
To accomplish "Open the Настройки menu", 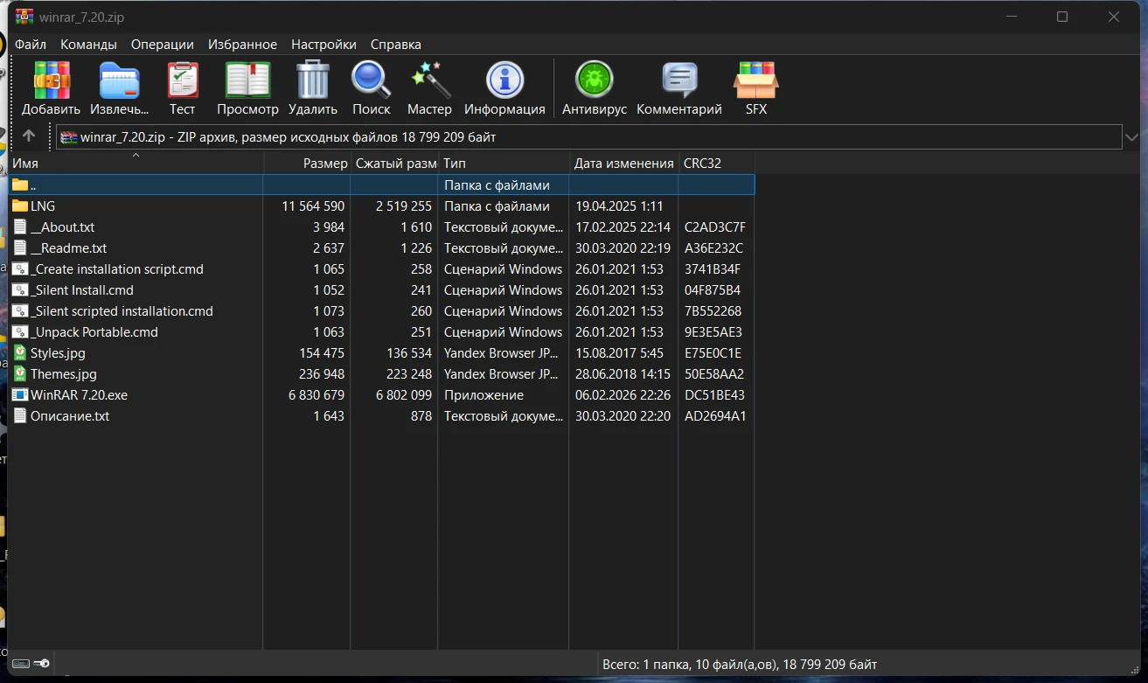I will tap(324, 45).
